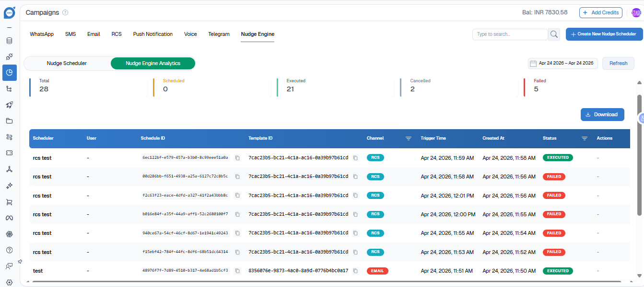
Task: Collapse the sidebar section dash at top
Action: pos(9,27)
